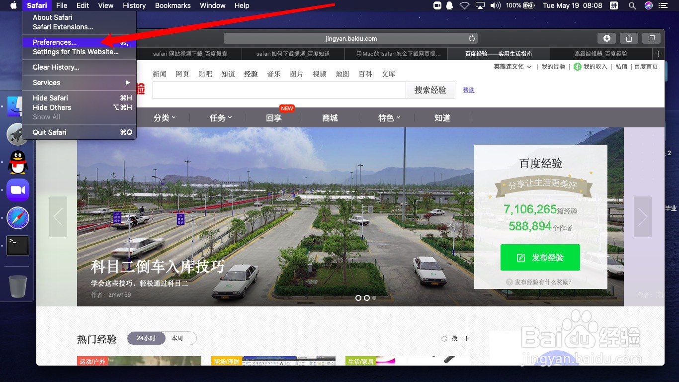The image size is (679, 382).
Task: Select the 24小时 toggle option
Action: tap(146, 338)
